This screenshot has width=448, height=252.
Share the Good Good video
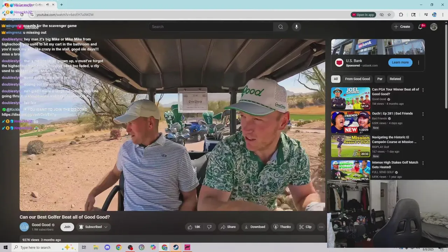click(228, 227)
